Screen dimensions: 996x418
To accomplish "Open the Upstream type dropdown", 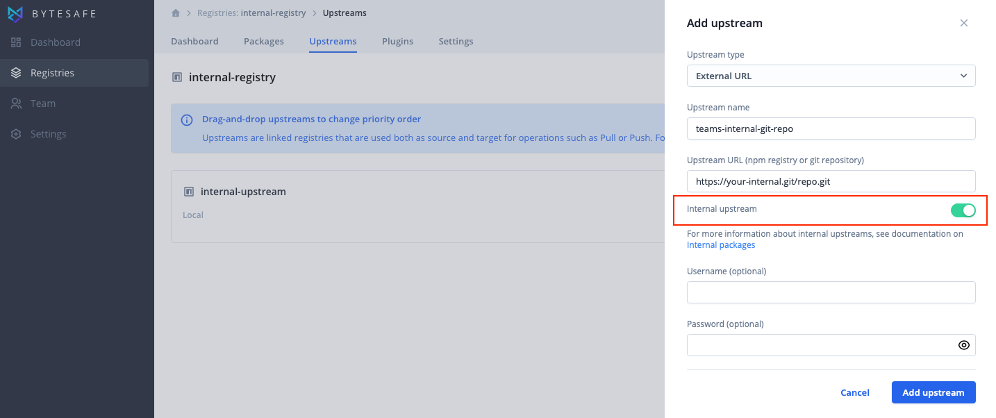I will pos(831,76).
